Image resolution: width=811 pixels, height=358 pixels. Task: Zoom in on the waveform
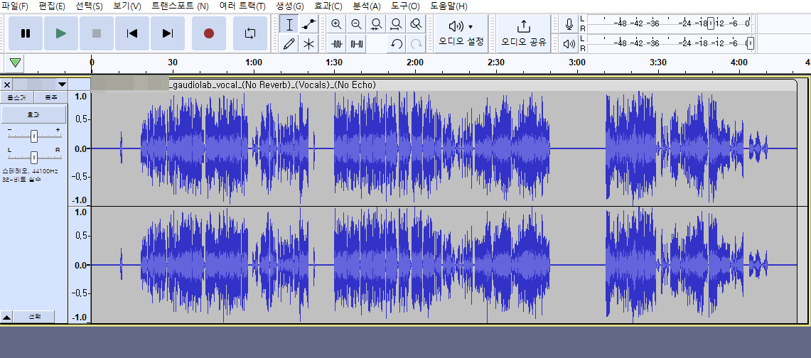click(x=337, y=24)
